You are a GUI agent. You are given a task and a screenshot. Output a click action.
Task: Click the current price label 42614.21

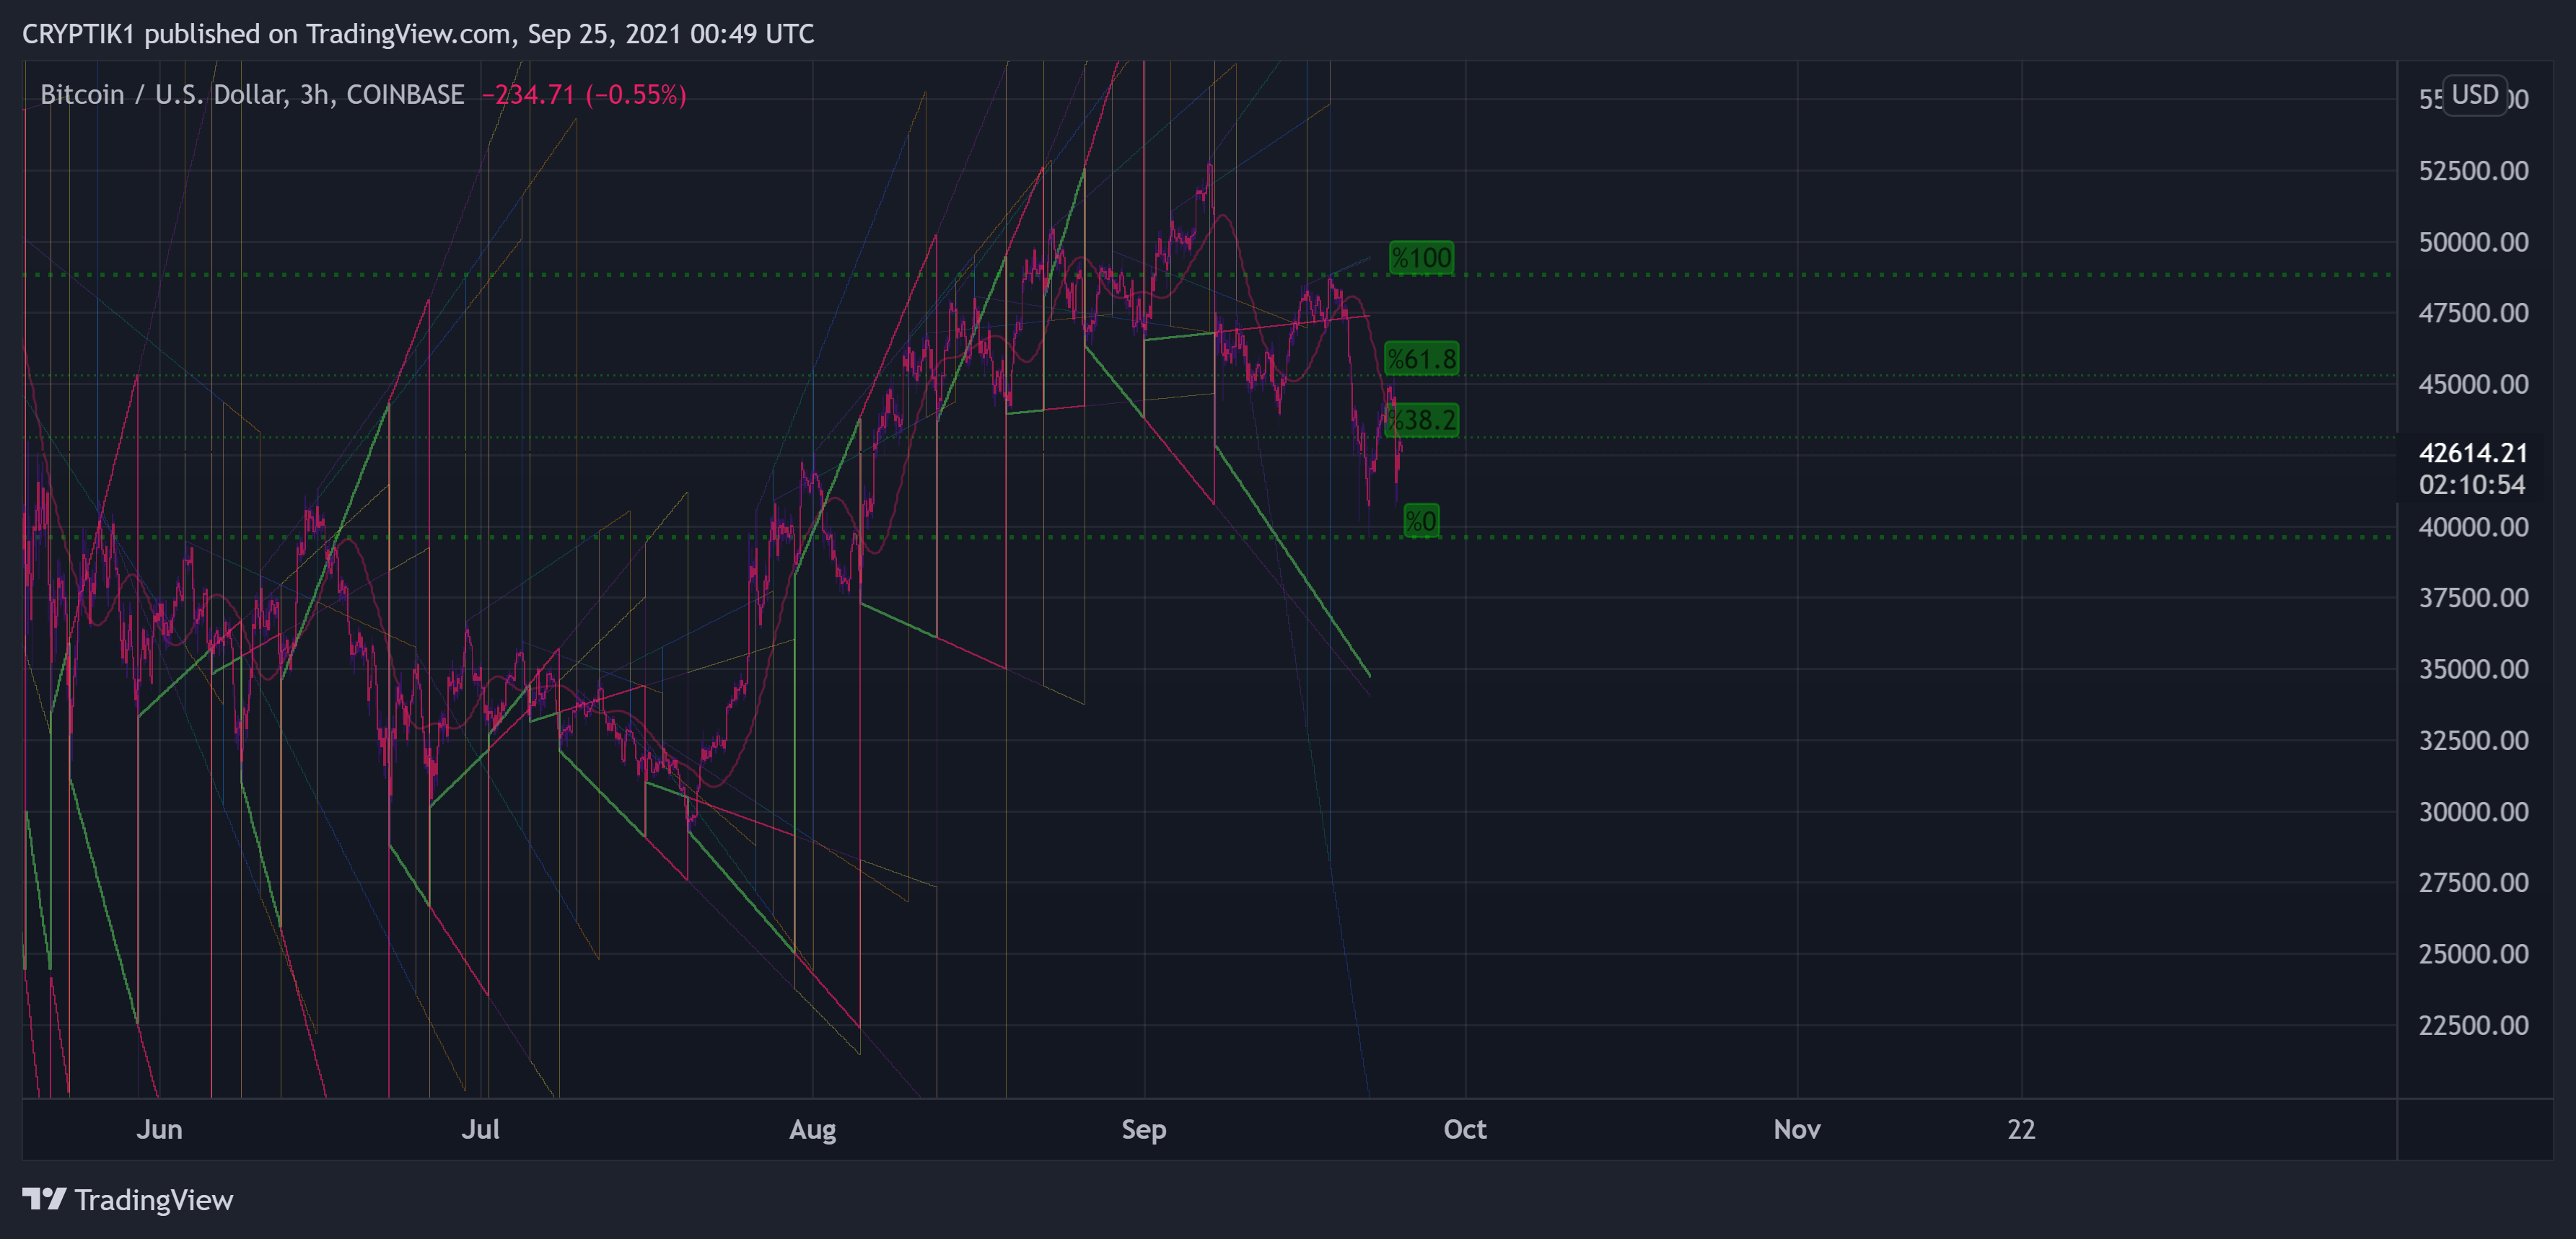tap(2473, 453)
